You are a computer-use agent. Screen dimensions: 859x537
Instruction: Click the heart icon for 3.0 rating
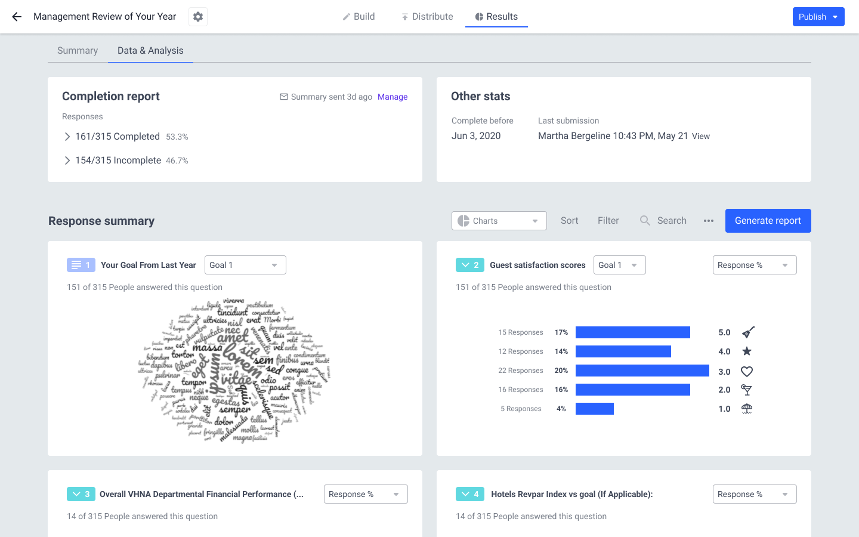[747, 371]
